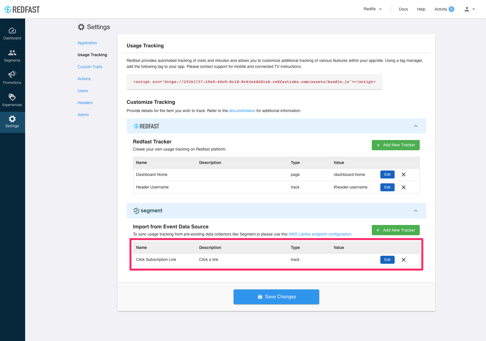This screenshot has width=486, height=341.
Task: Edit Click Subscription Link tracker
Action: 387,260
